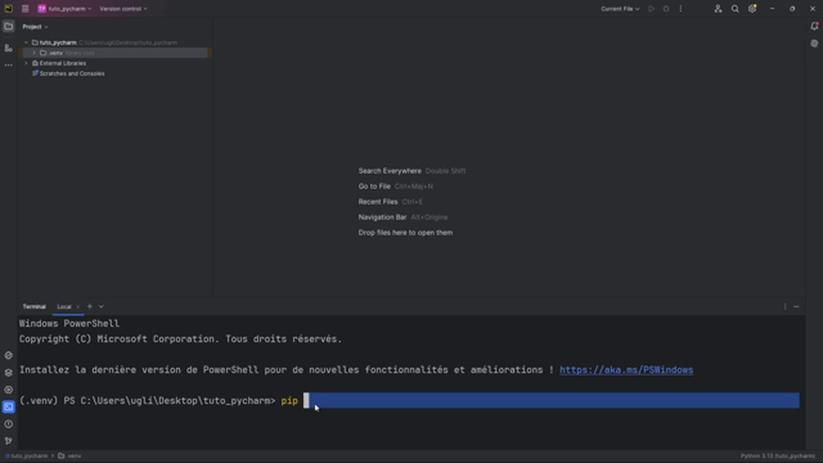The height and width of the screenshot is (463, 823).
Task: Open the tuto_pycharm project dropdown
Action: tap(67, 8)
